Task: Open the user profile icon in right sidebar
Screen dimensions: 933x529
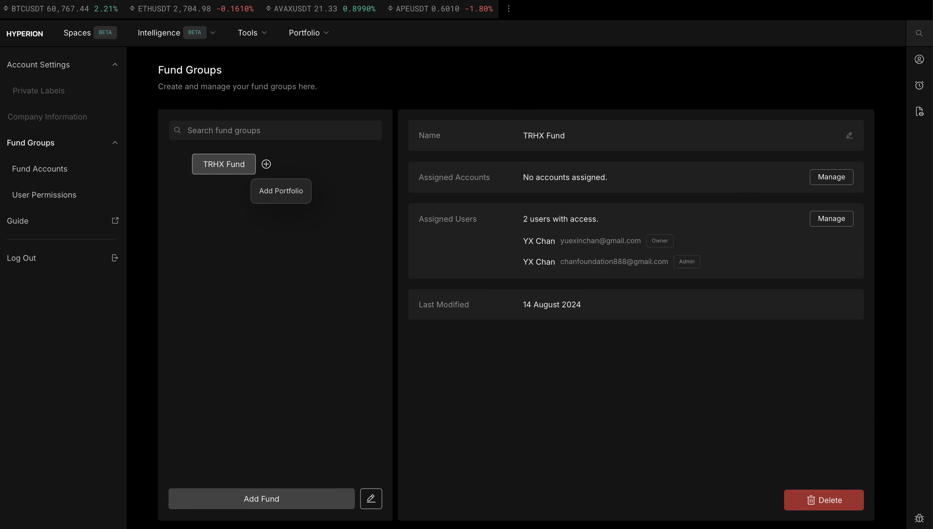Action: pyautogui.click(x=919, y=59)
